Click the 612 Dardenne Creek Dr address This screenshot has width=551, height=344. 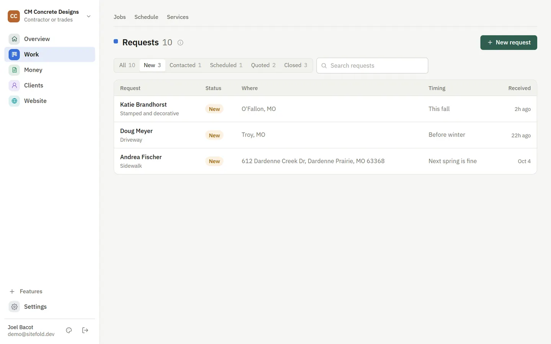[x=313, y=161]
